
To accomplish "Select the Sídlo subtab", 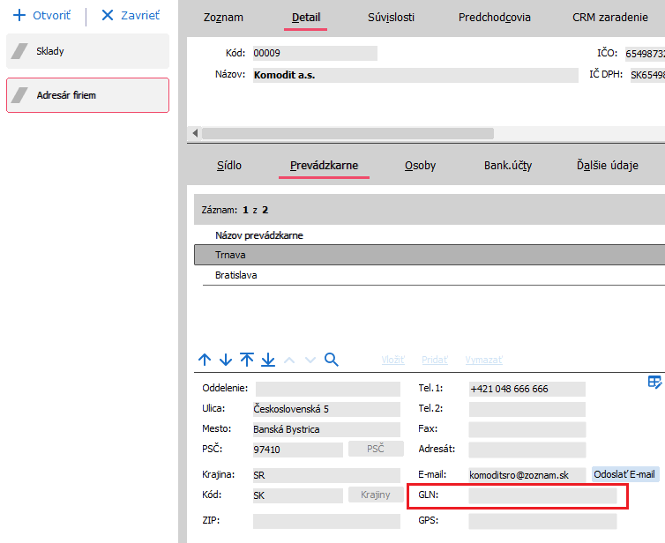I will point(229,165).
